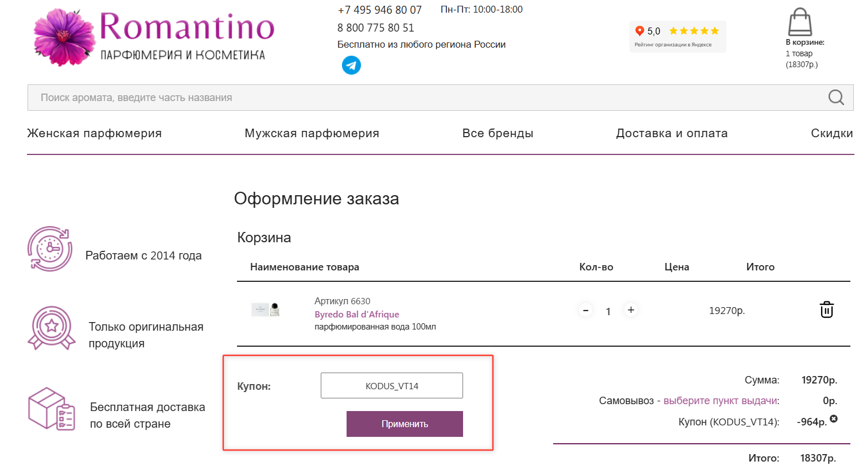This screenshot has width=859, height=465.
Task: Decrease quantity with the minus stepper
Action: pyautogui.click(x=586, y=309)
